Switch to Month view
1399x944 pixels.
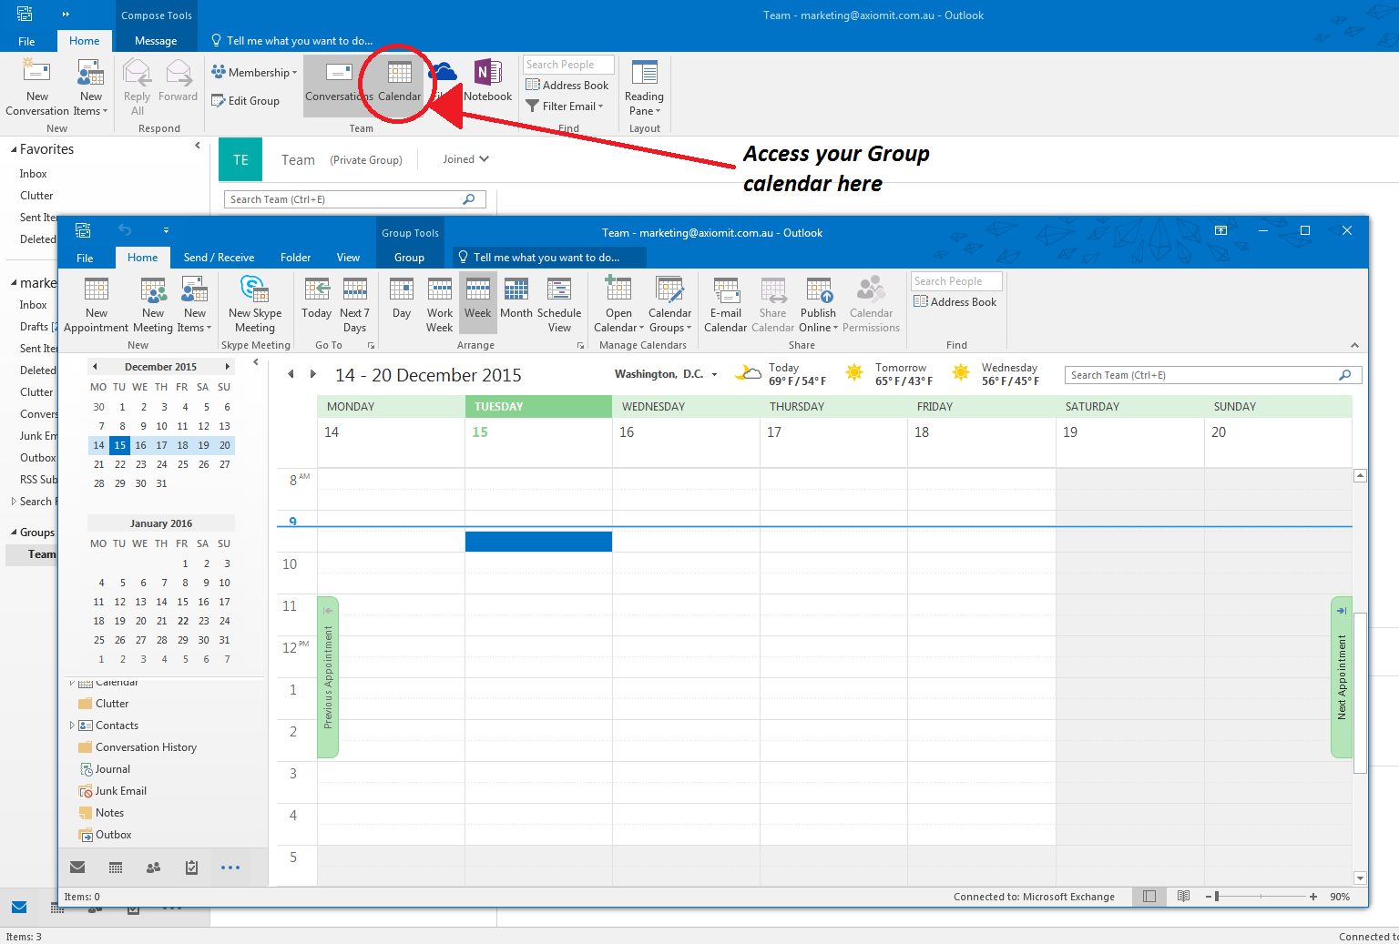click(x=516, y=300)
